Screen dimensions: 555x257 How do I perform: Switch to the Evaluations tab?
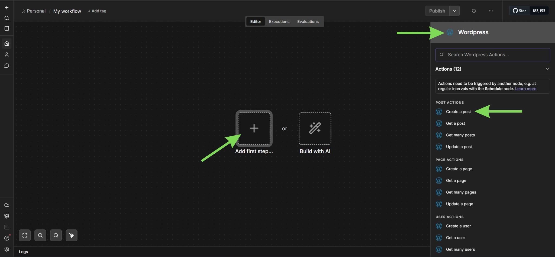(x=308, y=22)
